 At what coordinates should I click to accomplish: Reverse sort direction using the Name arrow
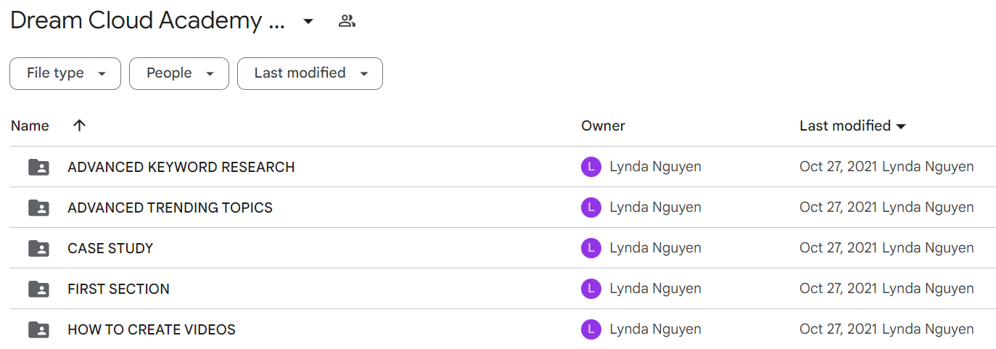click(x=80, y=126)
